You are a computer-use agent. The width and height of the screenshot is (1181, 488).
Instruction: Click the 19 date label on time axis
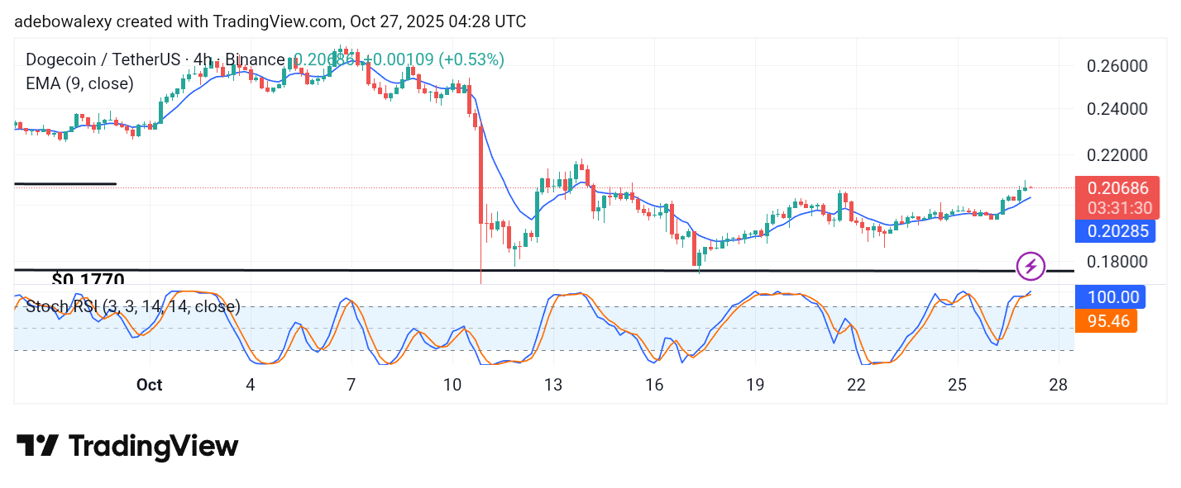(x=755, y=385)
